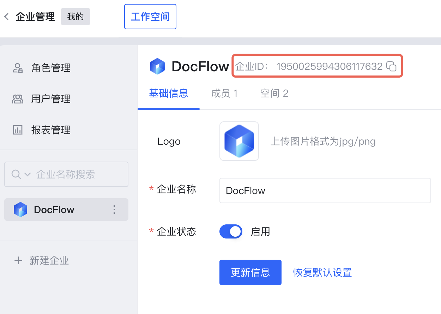Click the 更新信息 button
The height and width of the screenshot is (314, 441).
pyautogui.click(x=250, y=272)
